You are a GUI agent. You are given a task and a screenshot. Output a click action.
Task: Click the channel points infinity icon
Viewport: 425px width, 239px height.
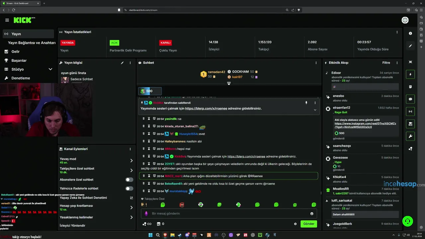(147, 224)
